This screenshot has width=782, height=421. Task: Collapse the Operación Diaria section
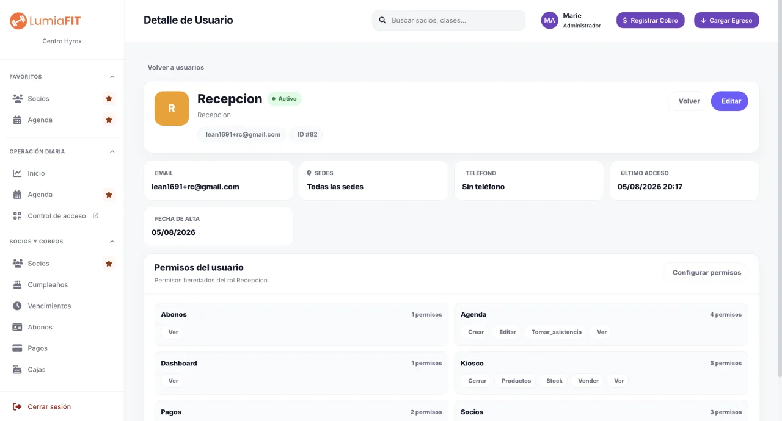[112, 151]
